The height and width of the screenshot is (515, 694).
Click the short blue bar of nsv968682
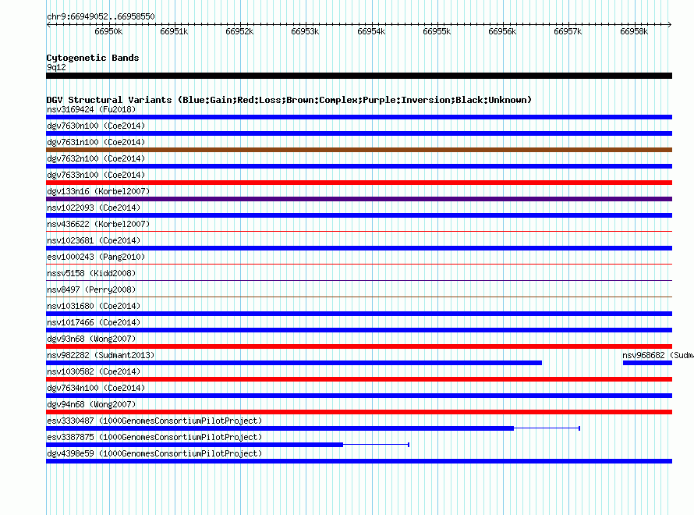pos(647,363)
